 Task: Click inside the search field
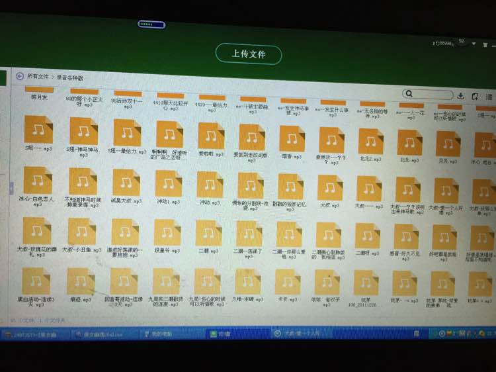pos(428,94)
